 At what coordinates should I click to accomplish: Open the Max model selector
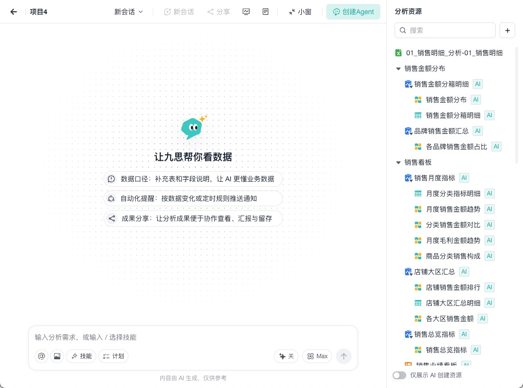click(x=317, y=356)
